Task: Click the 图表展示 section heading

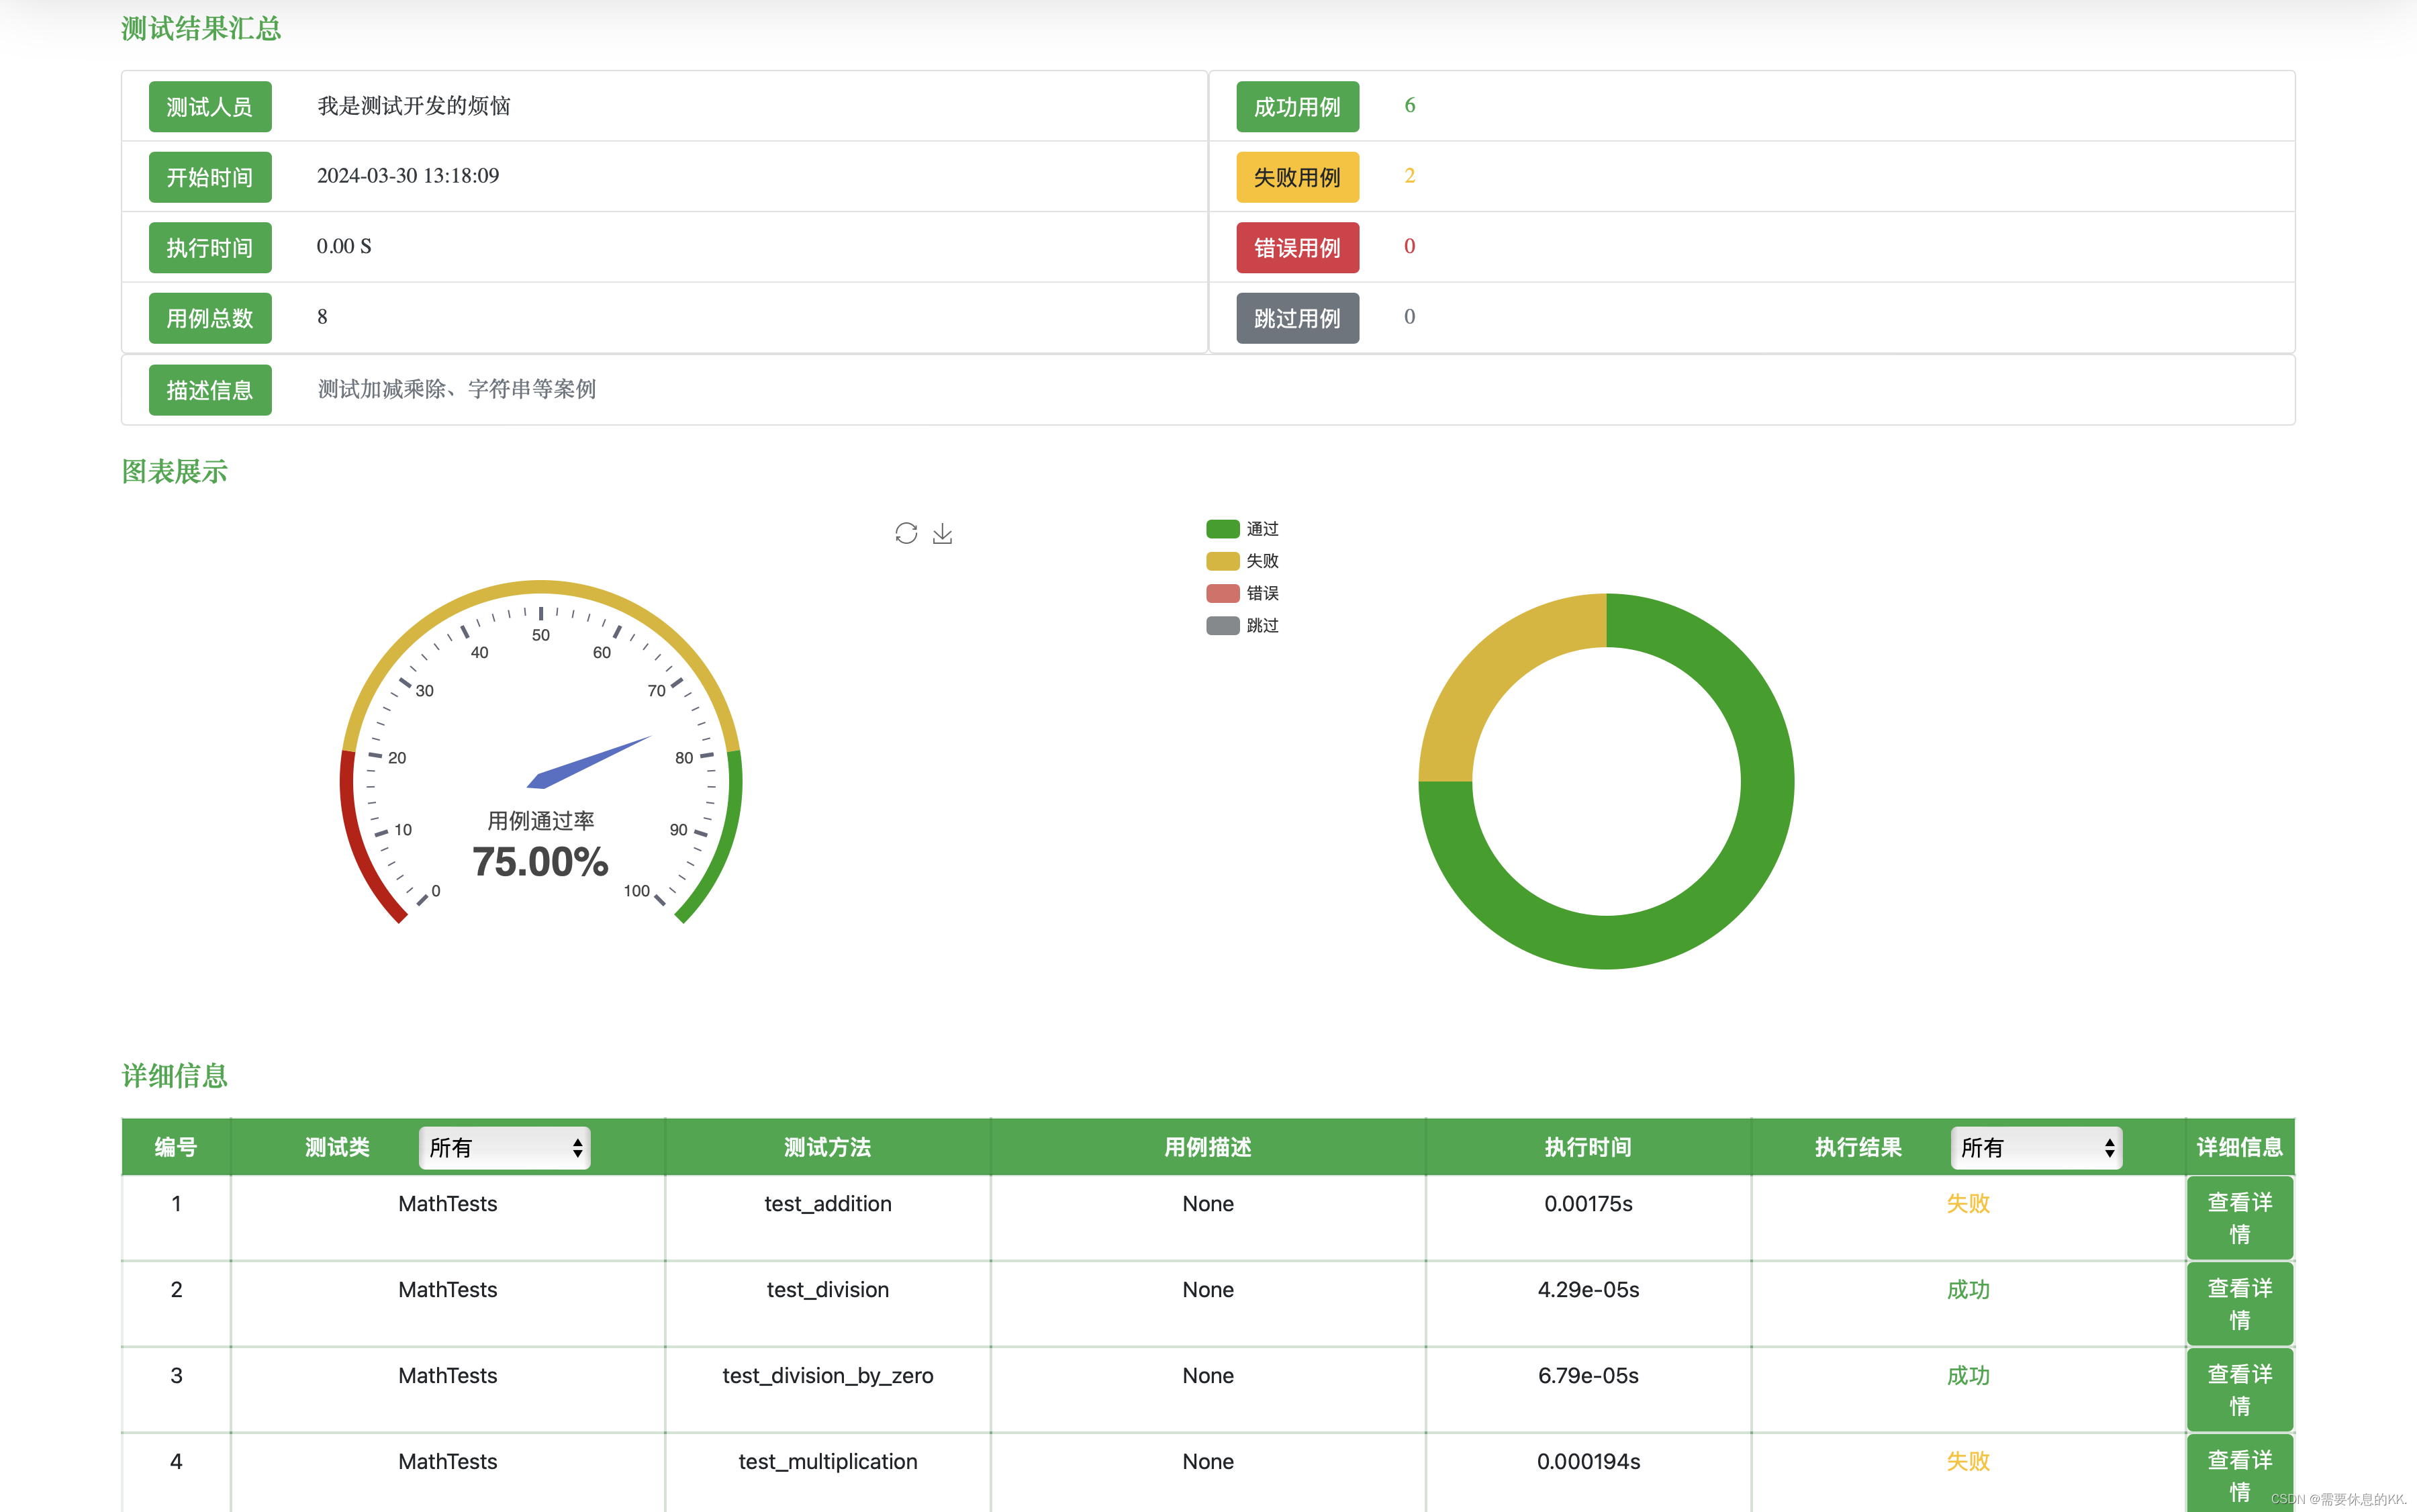Action: point(175,471)
